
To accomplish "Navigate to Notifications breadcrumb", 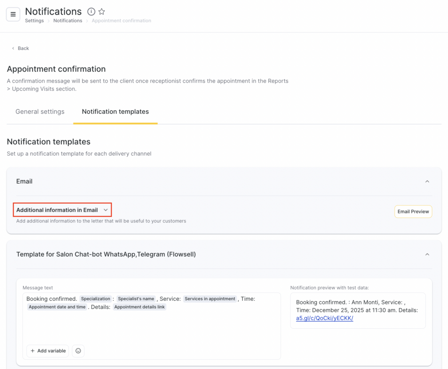I will tap(67, 21).
